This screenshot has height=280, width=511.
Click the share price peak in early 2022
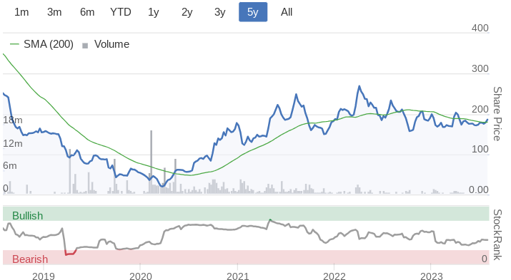(x=359, y=86)
